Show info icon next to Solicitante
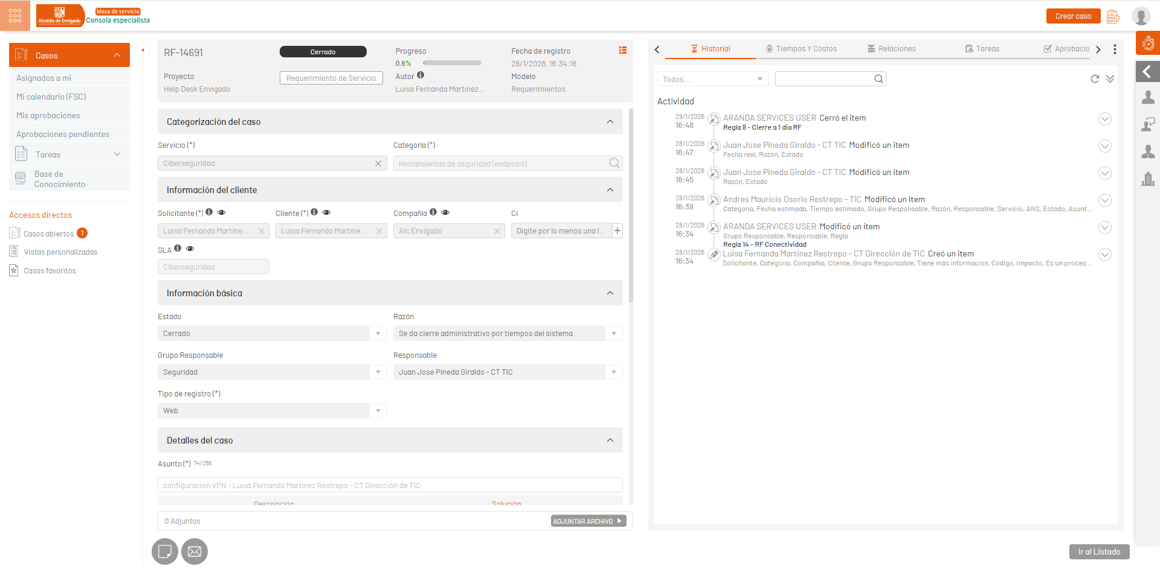Screen dimensions: 1160x569 (209, 212)
